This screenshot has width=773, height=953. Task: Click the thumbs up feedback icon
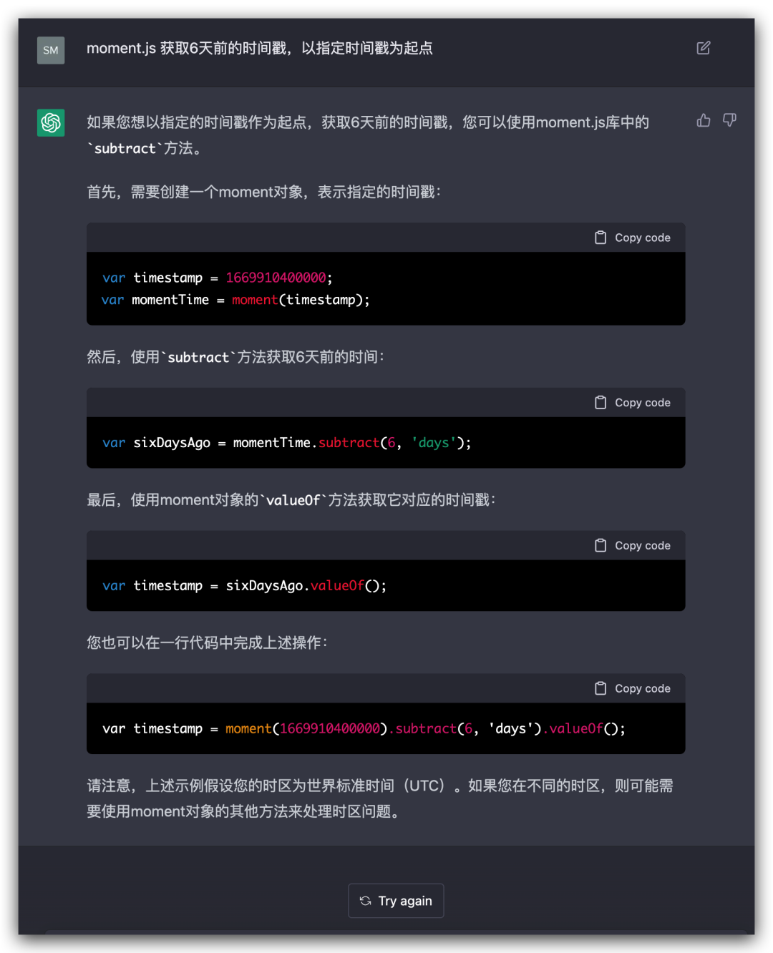704,120
